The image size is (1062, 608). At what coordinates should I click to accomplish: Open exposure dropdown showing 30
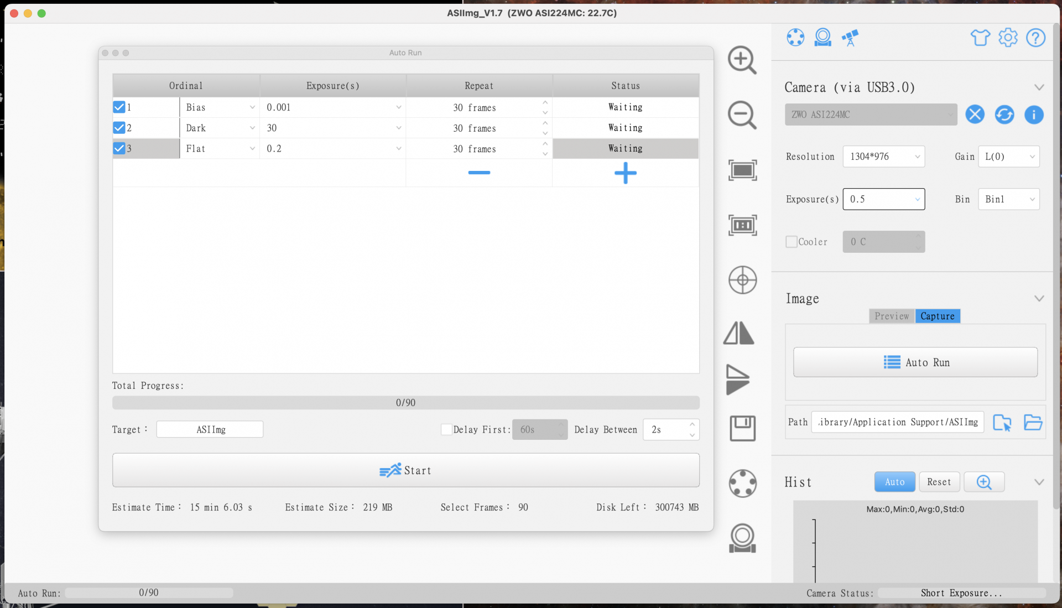[333, 128]
